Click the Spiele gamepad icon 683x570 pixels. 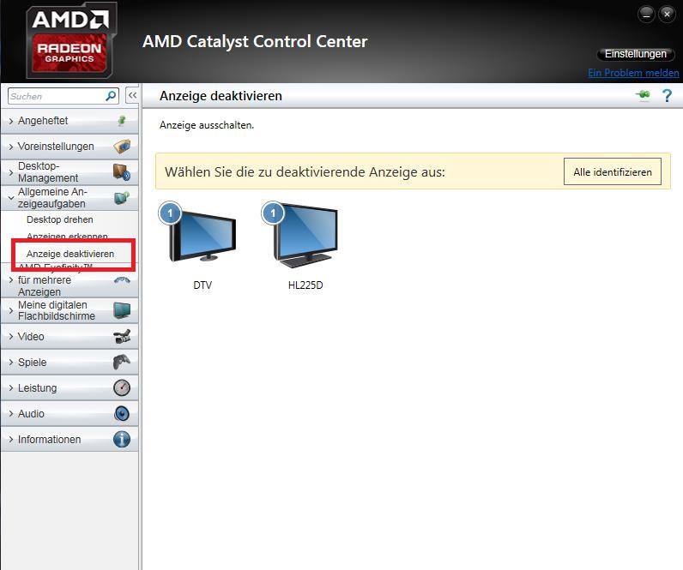pos(122,362)
